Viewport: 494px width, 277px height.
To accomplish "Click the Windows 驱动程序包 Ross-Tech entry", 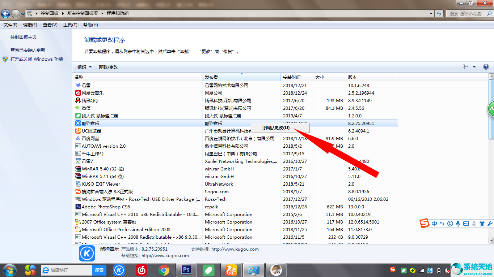I will pyautogui.click(x=236, y=199).
